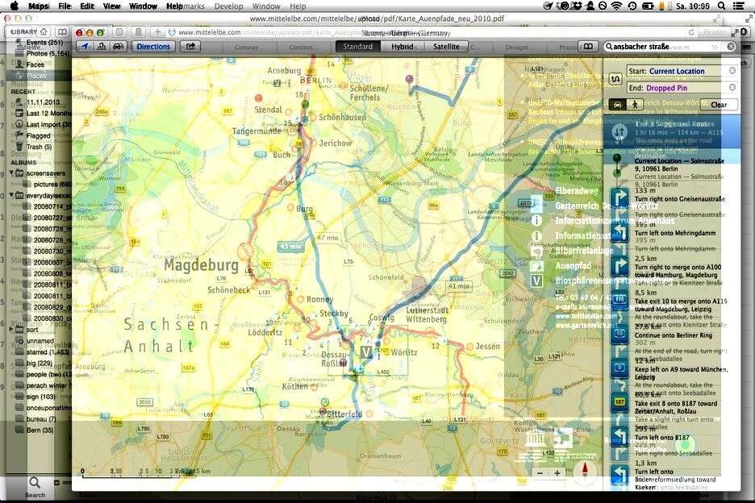
Task: Select the 1 of 3 Suggested Routes entry
Action: [672, 132]
